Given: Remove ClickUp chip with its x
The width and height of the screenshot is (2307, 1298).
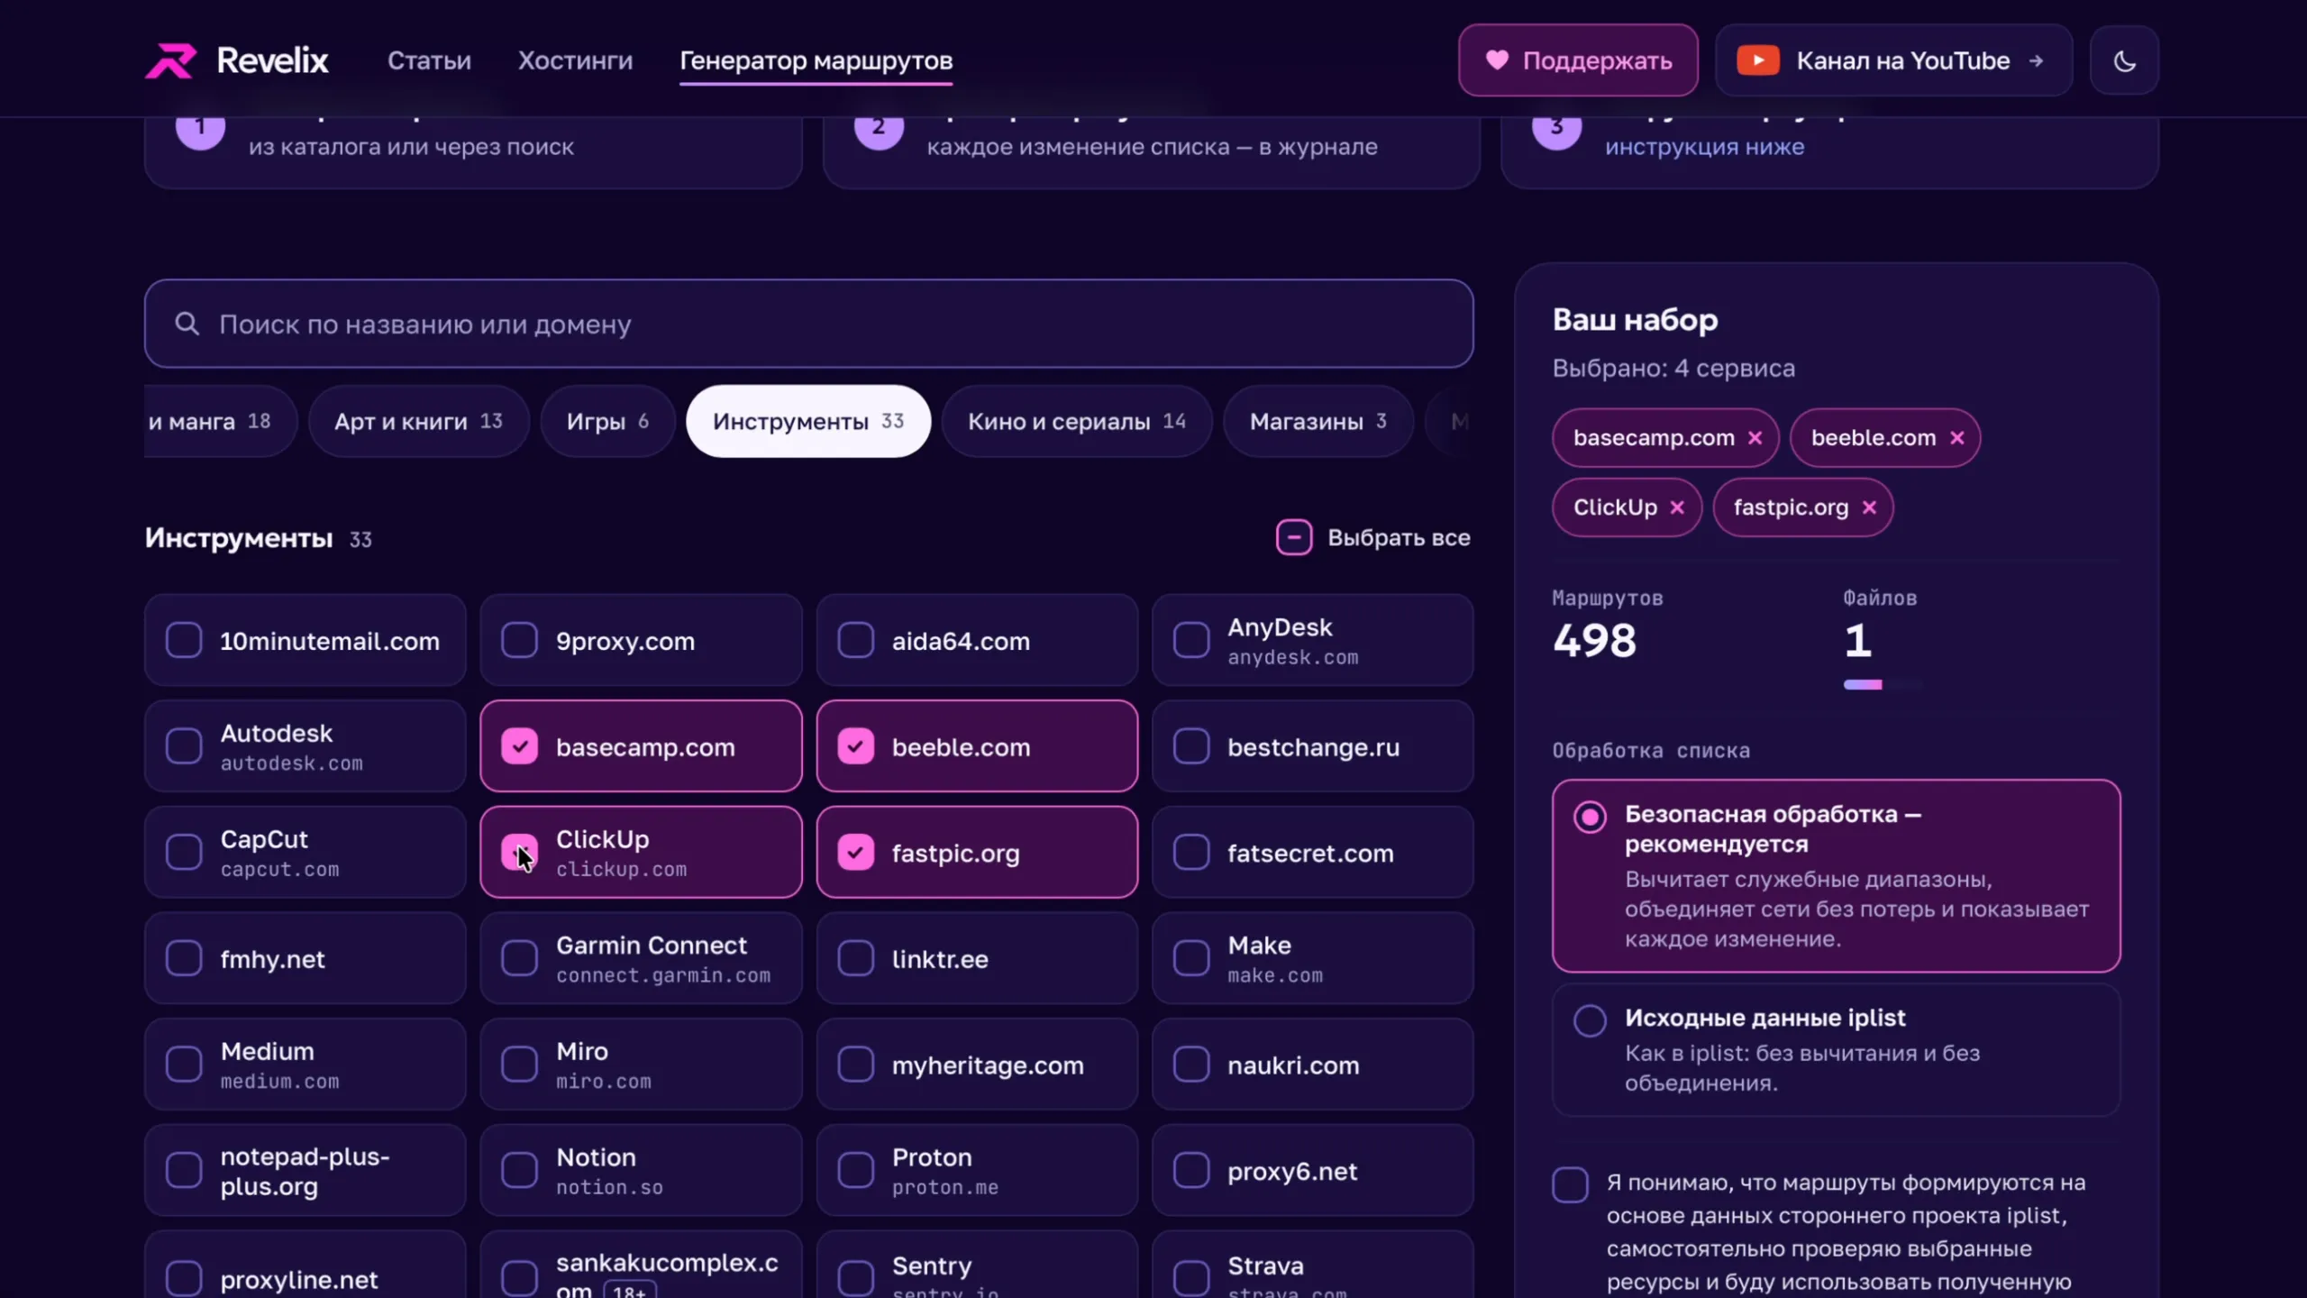Looking at the screenshot, I should click(1677, 507).
